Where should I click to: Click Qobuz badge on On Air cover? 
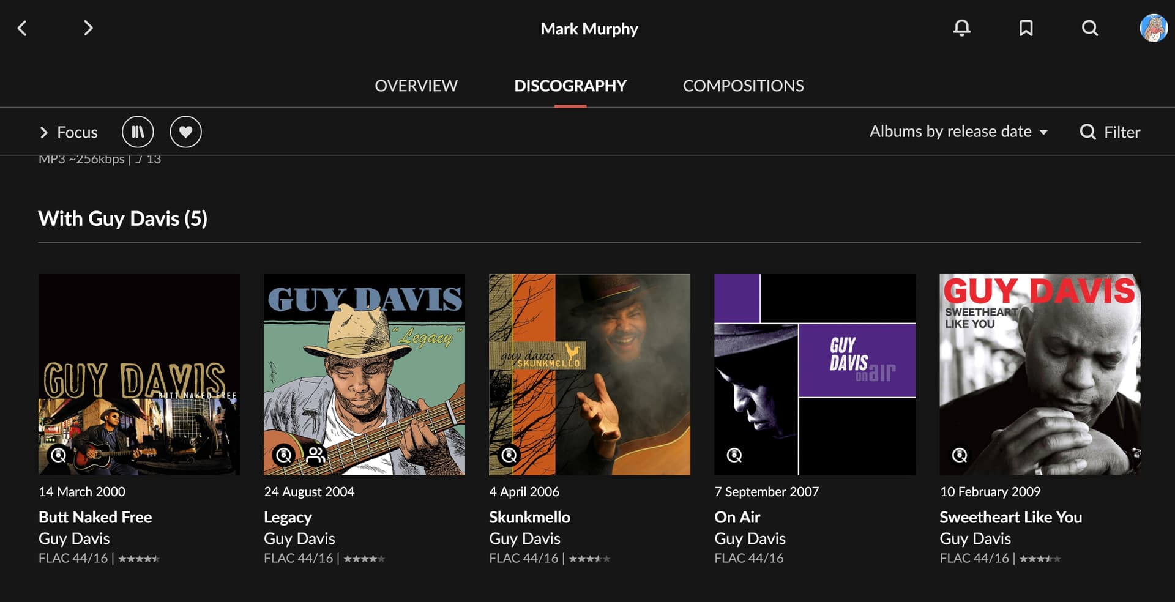734,455
